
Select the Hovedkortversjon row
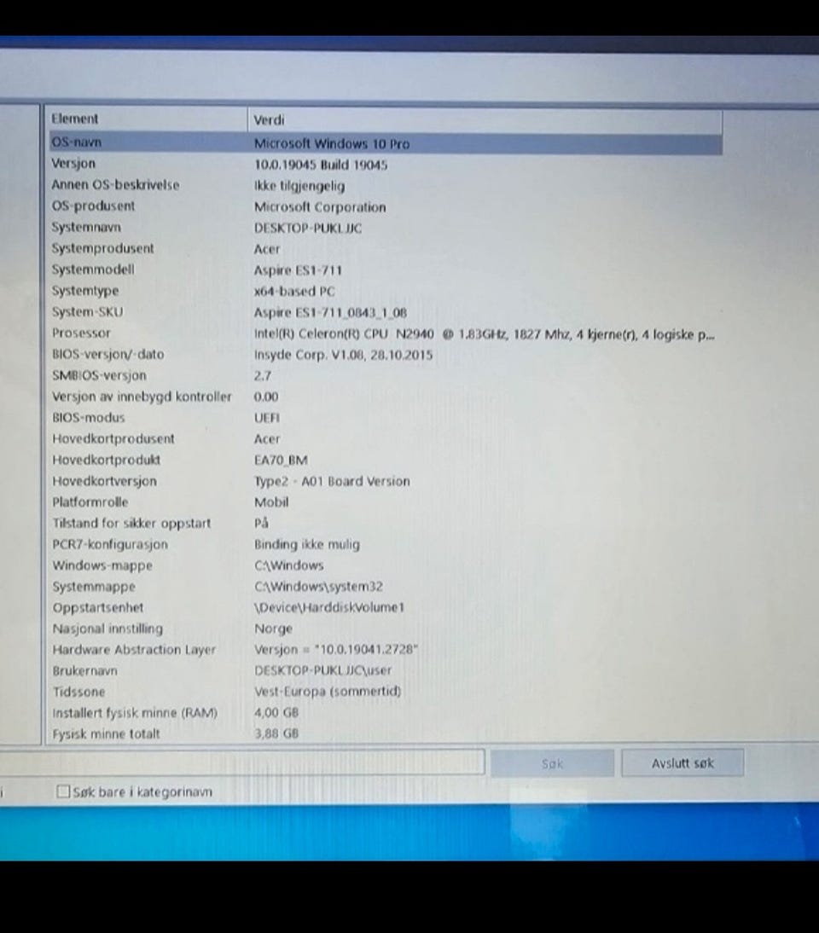pyautogui.click(x=386, y=481)
